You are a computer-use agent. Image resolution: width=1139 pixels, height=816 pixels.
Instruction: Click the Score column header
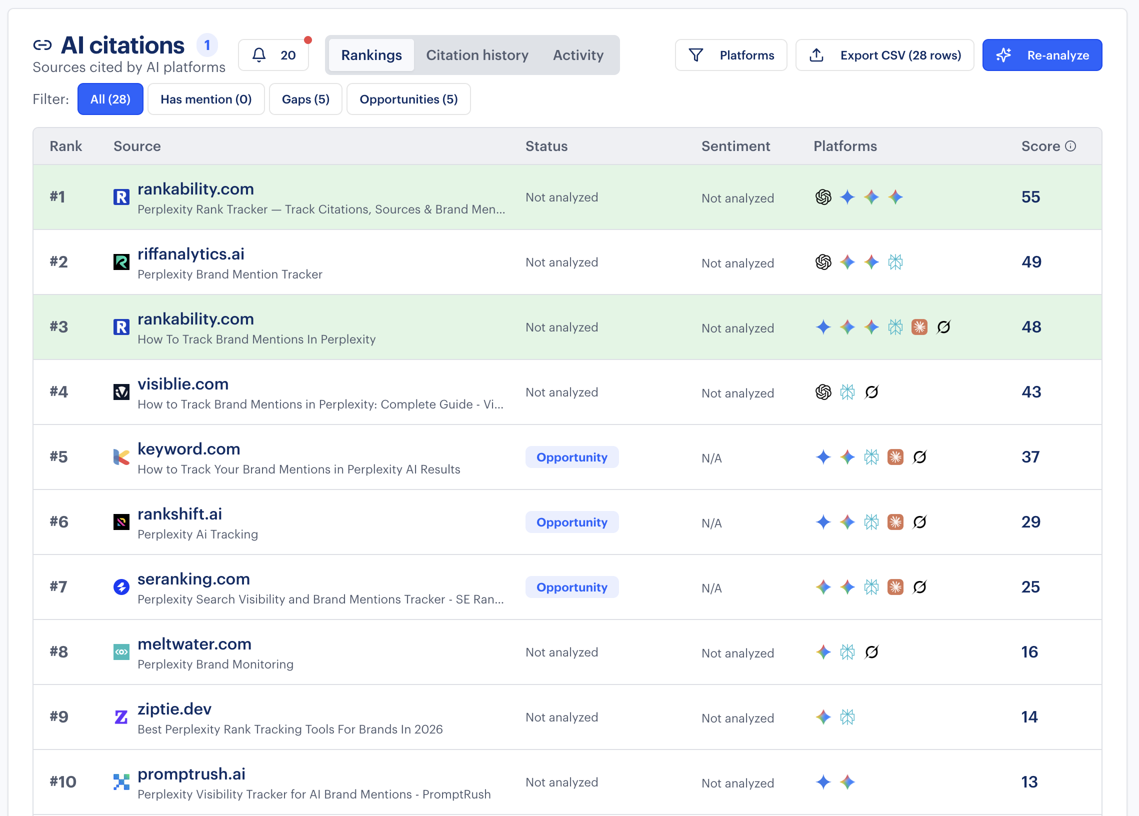(x=1040, y=146)
